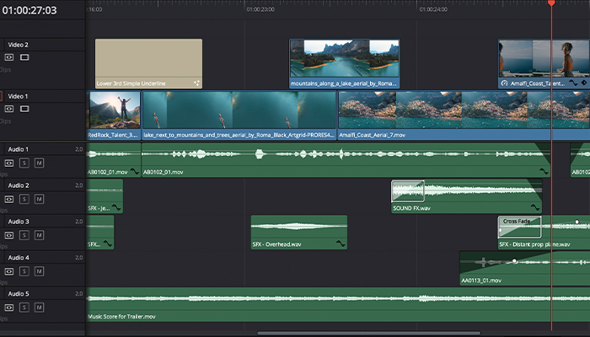Toggle auto select on Video 1 track

[x=9, y=109]
